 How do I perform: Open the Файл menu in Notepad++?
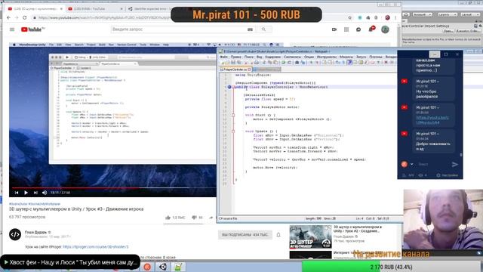[x=224, y=57]
